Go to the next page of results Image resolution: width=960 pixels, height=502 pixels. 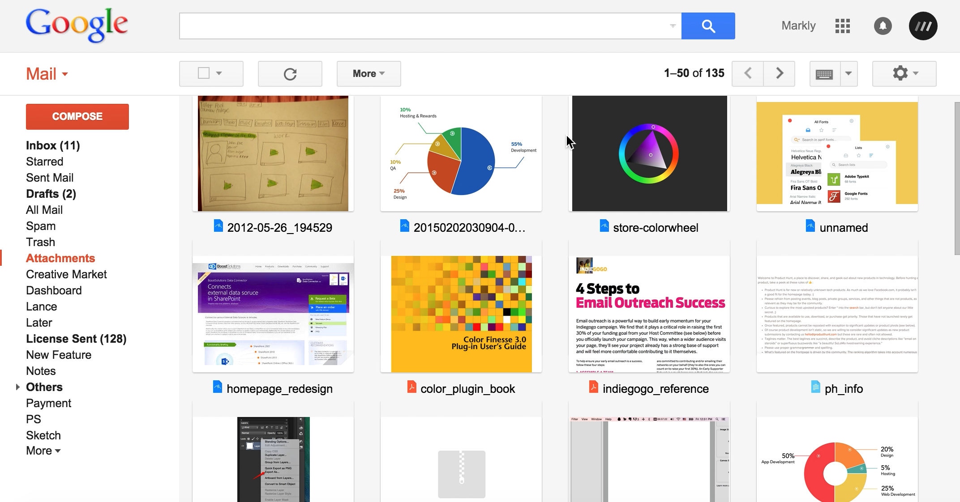[780, 73]
